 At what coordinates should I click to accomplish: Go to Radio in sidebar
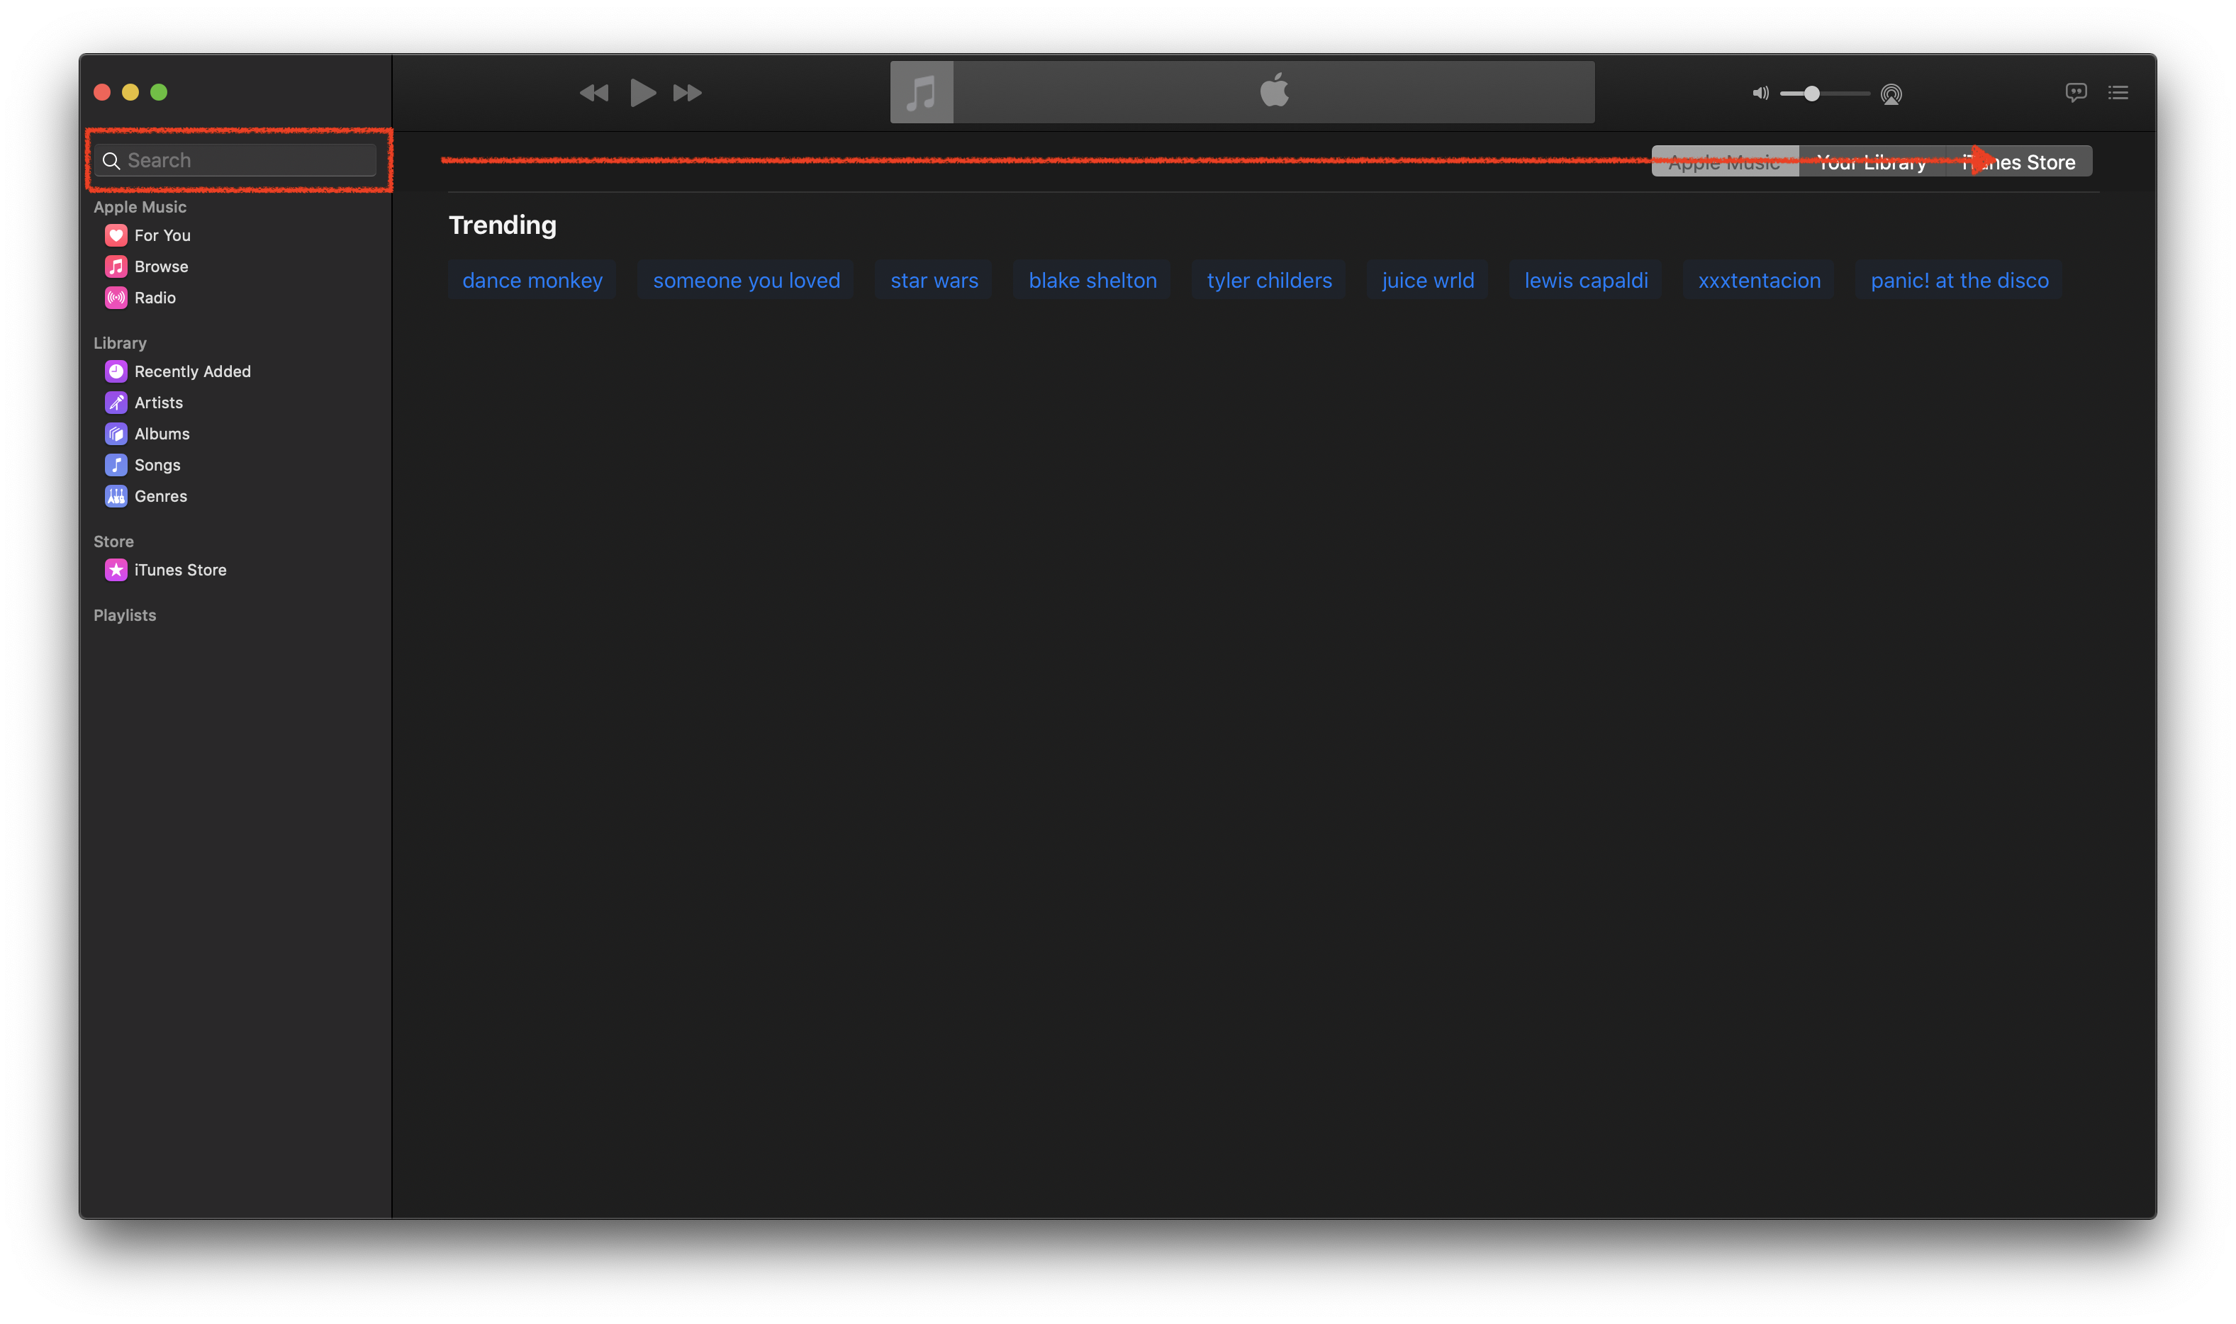(x=155, y=298)
